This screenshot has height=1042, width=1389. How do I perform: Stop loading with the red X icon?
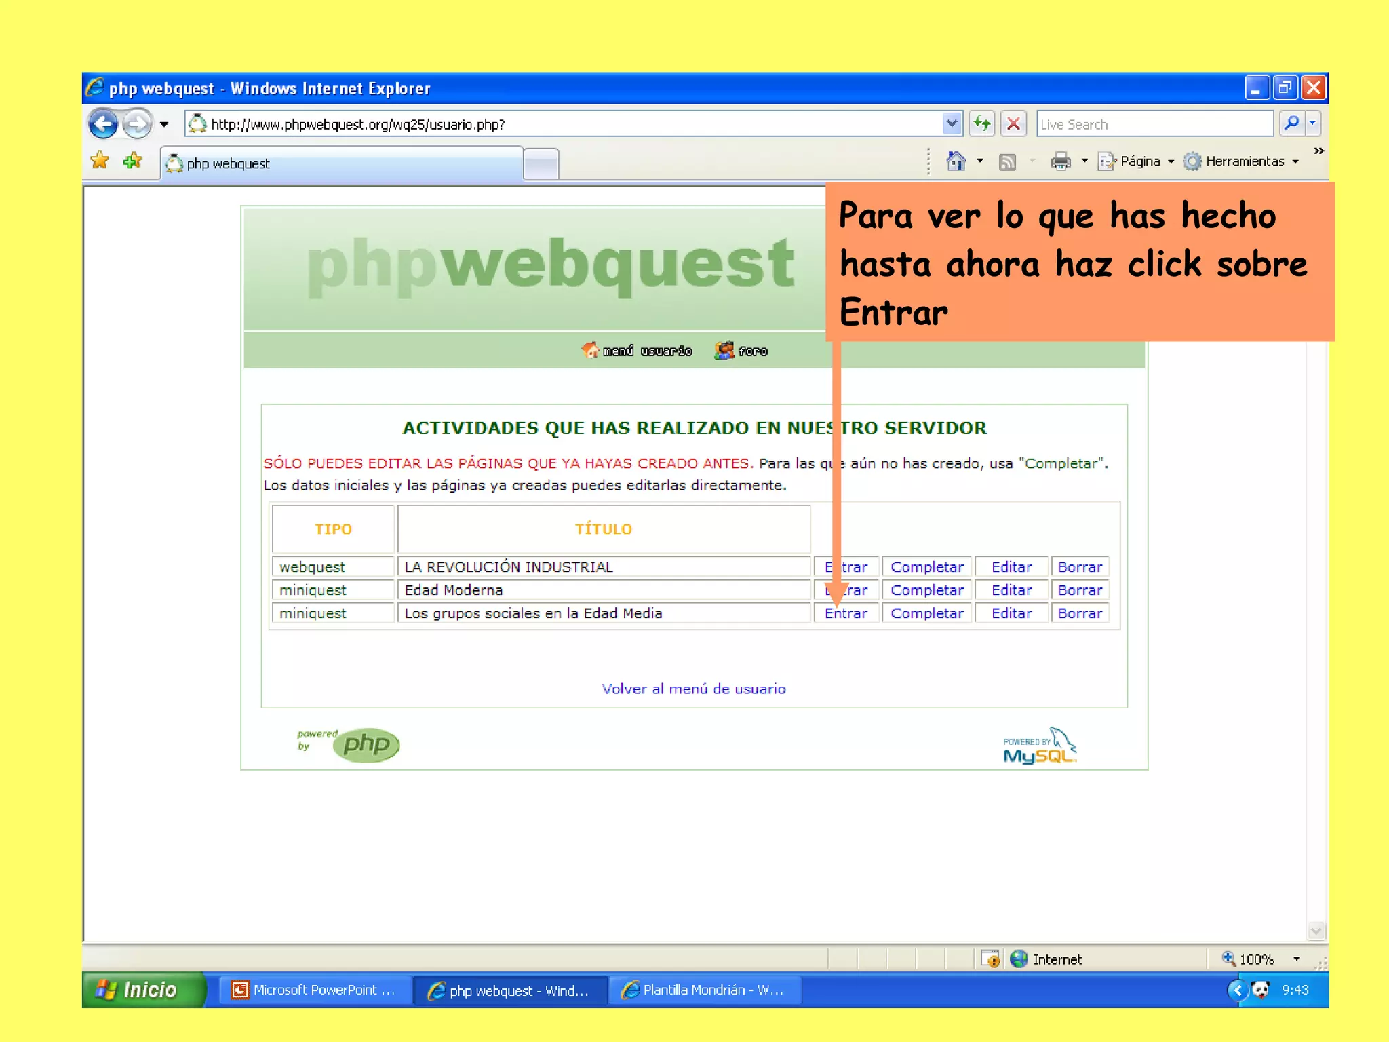1013,124
